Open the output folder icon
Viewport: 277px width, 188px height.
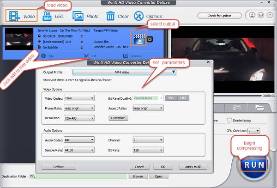pyautogui.click(x=259, y=108)
